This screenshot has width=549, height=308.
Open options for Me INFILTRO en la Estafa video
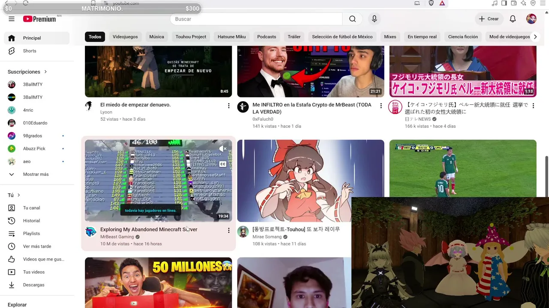[381, 106]
